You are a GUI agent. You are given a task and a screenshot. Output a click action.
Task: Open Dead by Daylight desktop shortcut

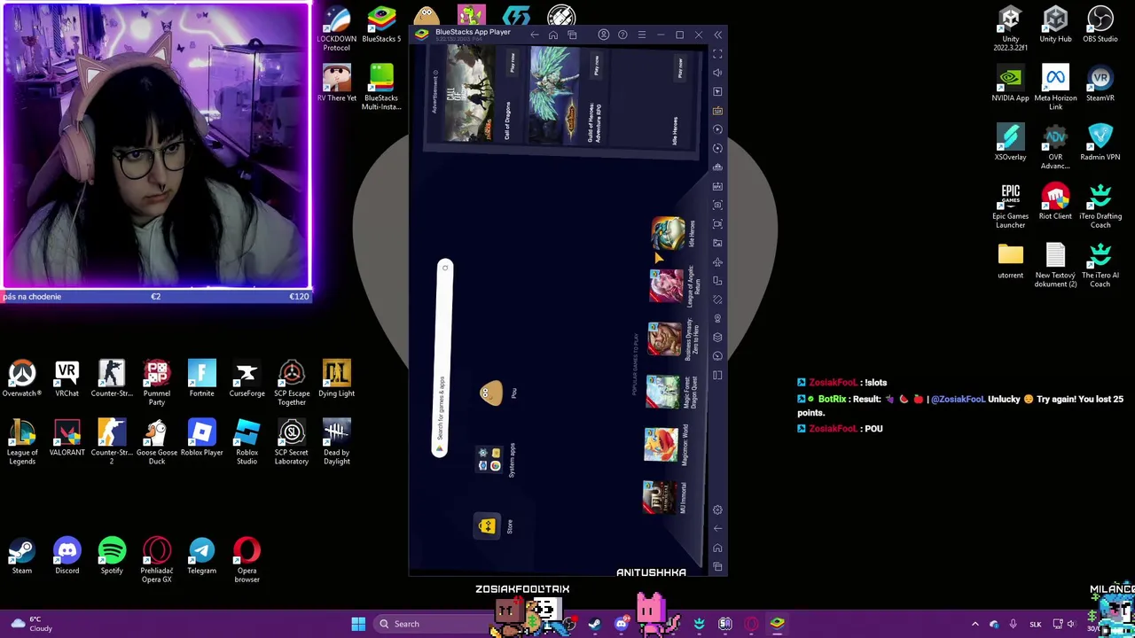pos(336,441)
